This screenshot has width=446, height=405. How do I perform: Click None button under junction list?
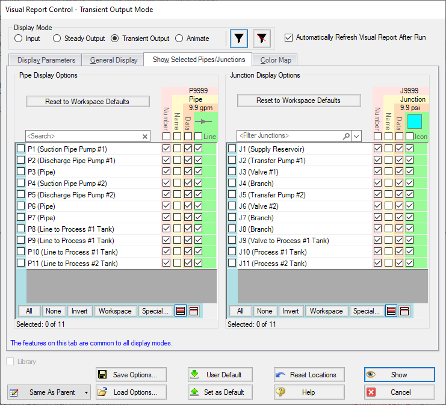[265, 311]
